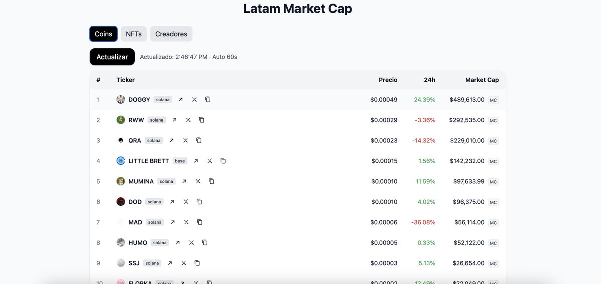This screenshot has height=284, width=601.
Task: Open the X profile for MUMINA
Action: (198, 181)
